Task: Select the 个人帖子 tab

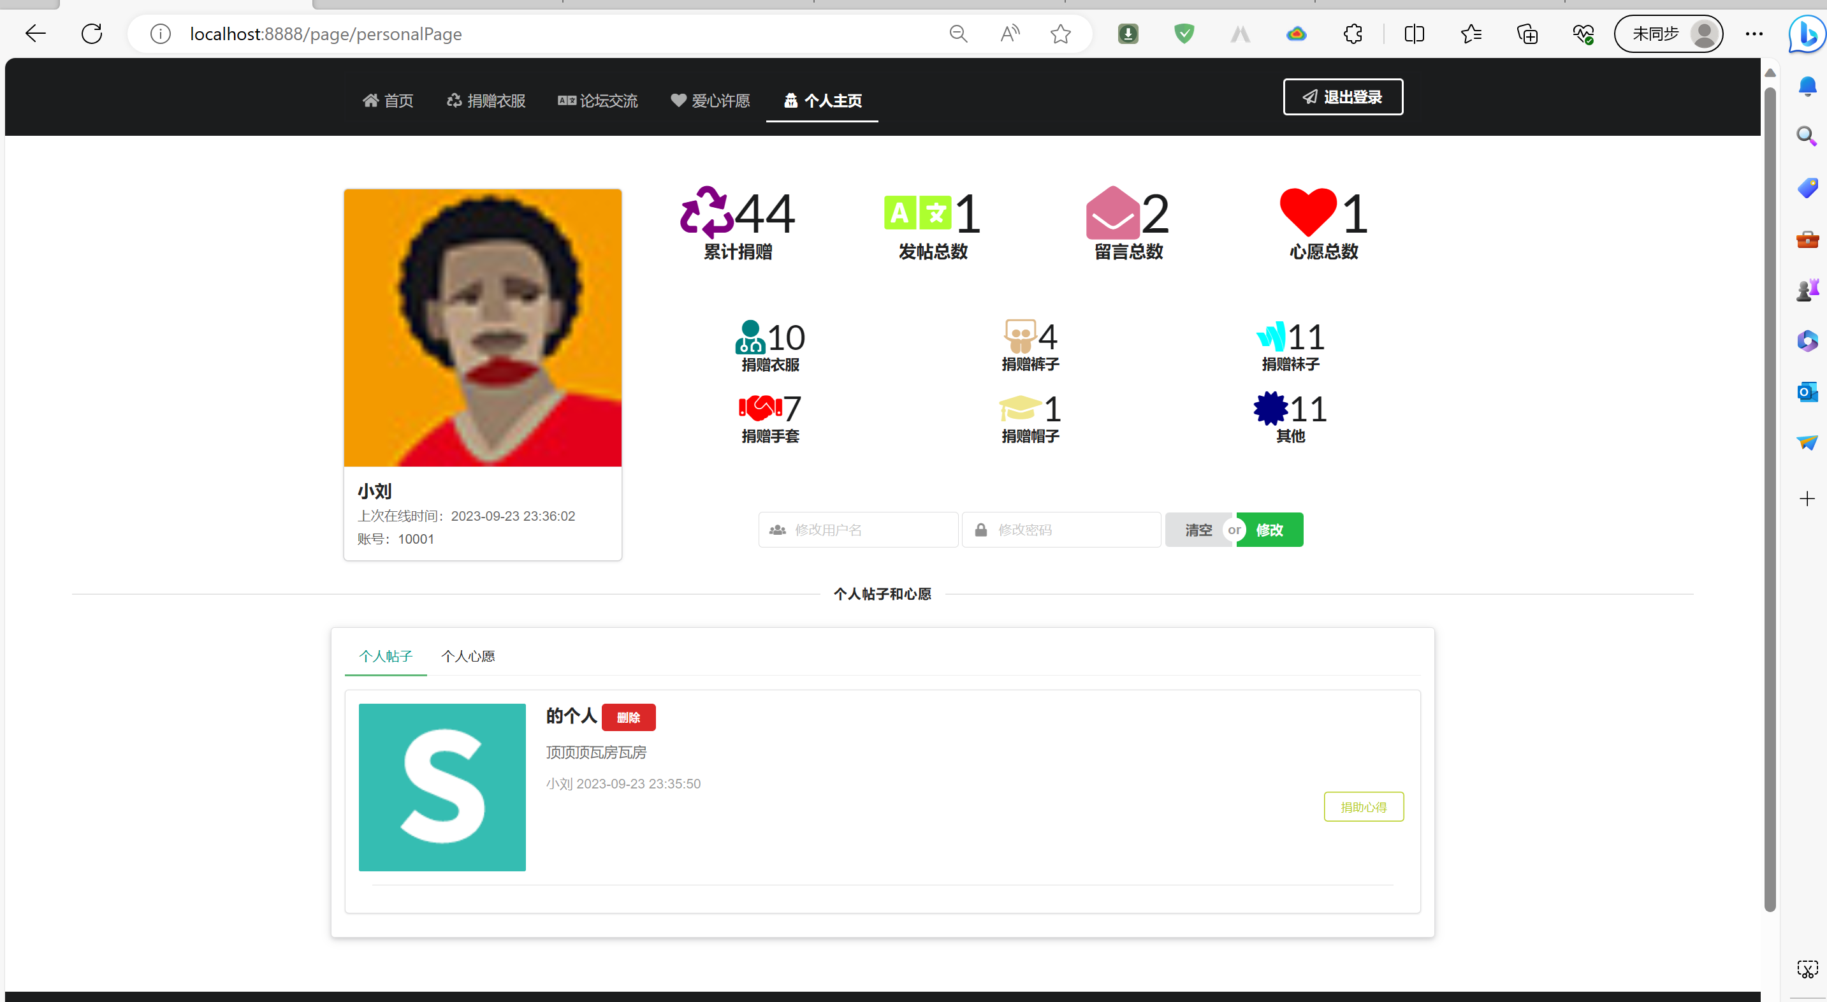Action: (385, 656)
